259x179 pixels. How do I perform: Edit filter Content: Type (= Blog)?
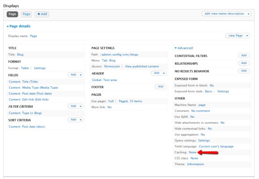(x=25, y=113)
